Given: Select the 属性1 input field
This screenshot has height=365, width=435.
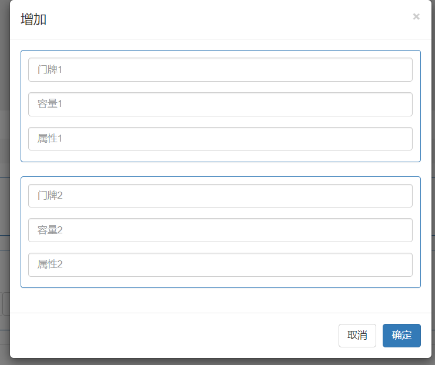Looking at the screenshot, I should [x=220, y=139].
